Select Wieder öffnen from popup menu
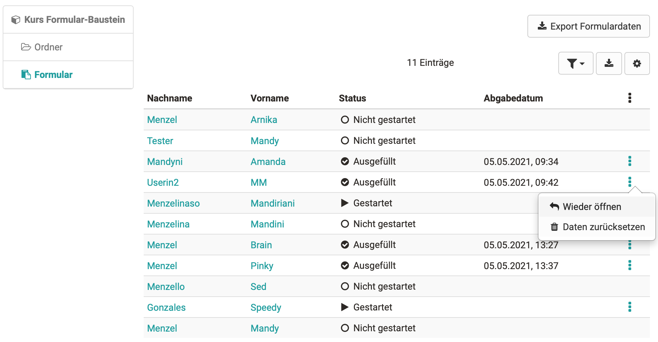This screenshot has height=342, width=658. click(x=592, y=207)
